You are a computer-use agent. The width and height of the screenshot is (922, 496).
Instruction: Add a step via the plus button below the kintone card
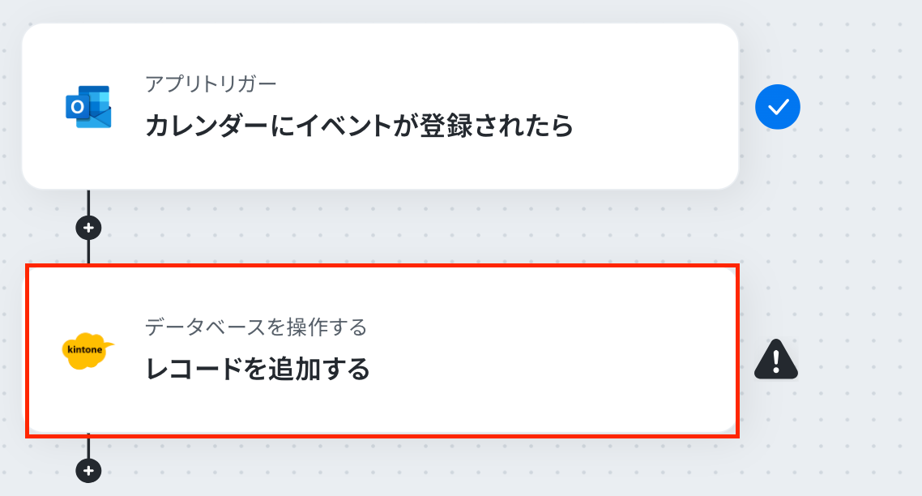coord(88,471)
